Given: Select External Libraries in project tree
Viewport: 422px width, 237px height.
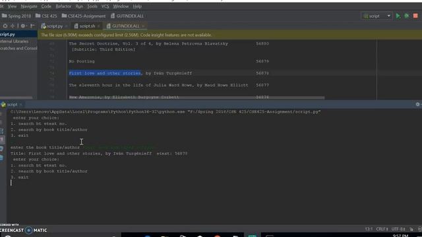Looking at the screenshot, I should point(14,41).
